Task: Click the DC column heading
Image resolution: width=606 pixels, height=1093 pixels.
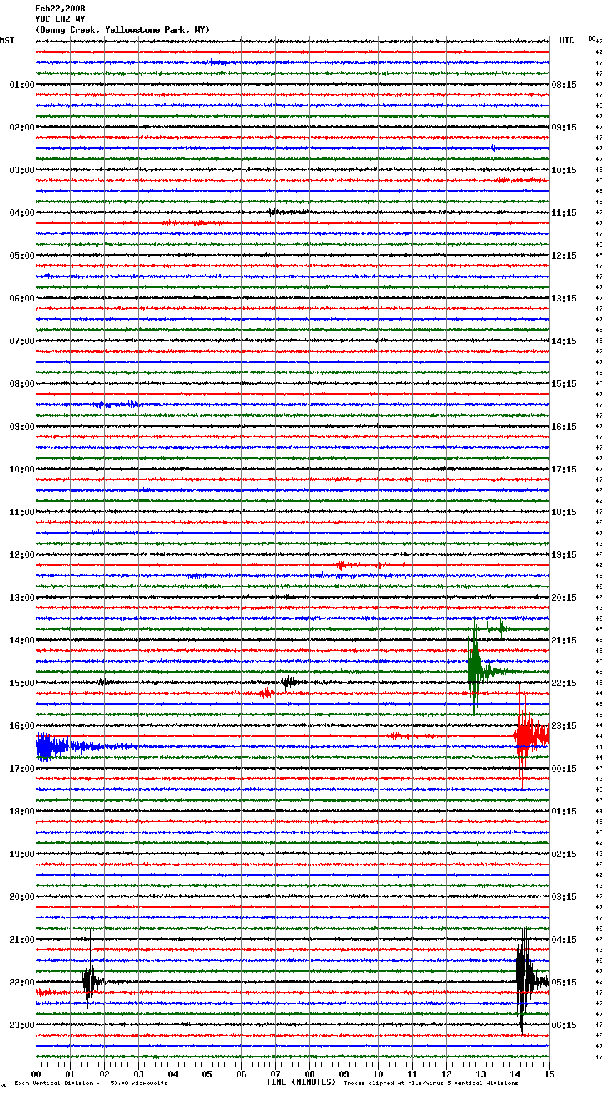Action: click(592, 38)
